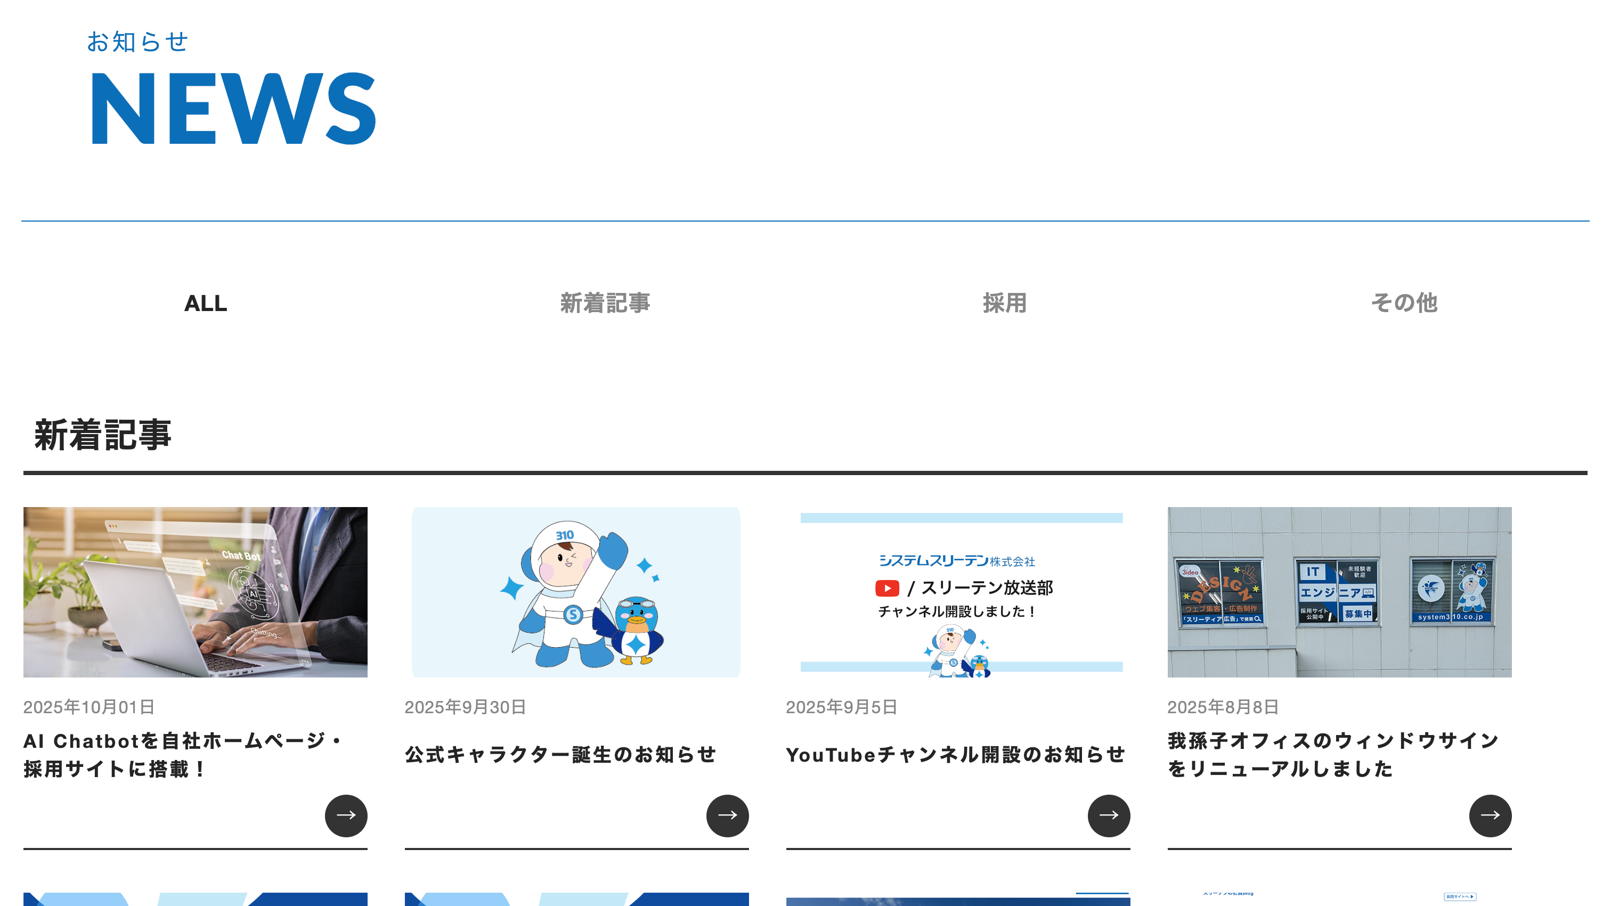Open the astronaut mascot character thumbnail
Image resolution: width=1611 pixels, height=906 pixels.
tap(576, 592)
